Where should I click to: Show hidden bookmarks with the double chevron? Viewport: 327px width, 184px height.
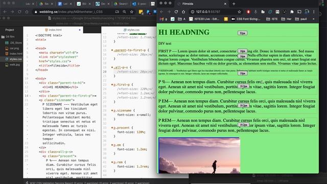tap(313, 19)
